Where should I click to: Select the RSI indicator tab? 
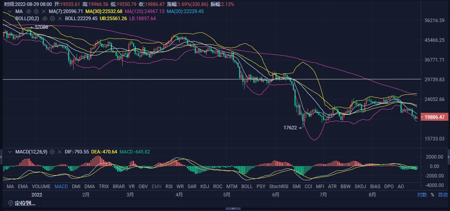pos(169,187)
